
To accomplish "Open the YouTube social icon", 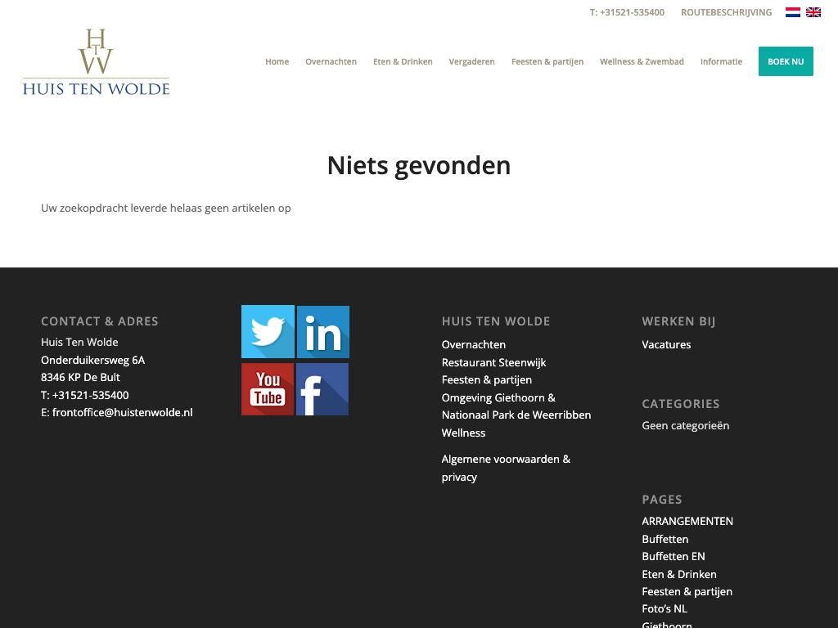I will pos(268,389).
